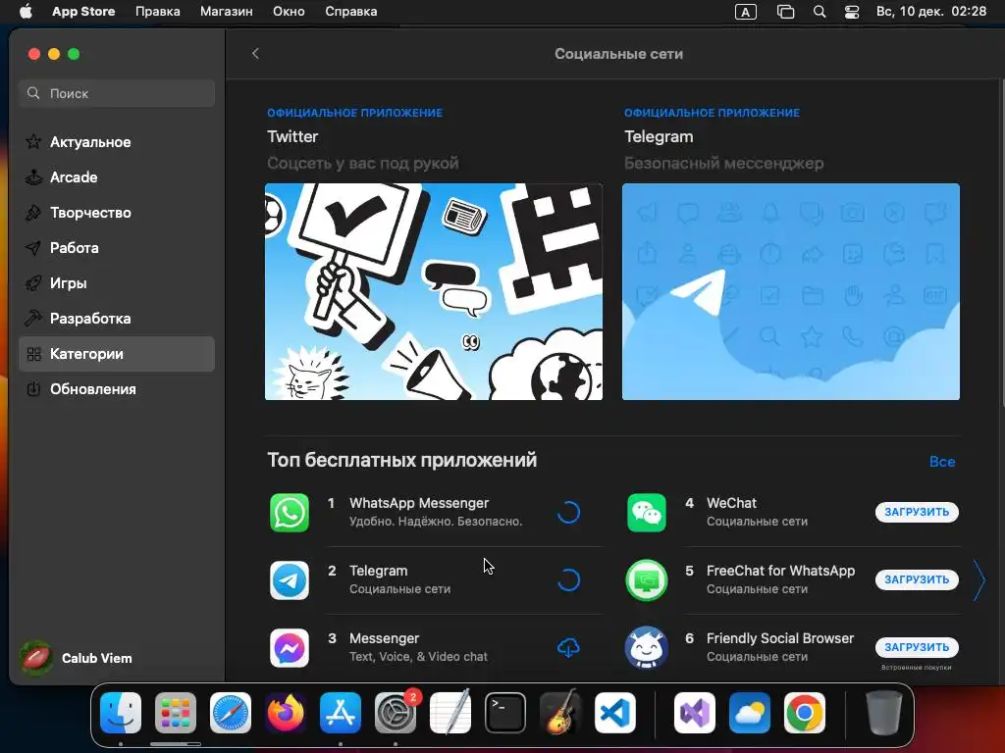Open Control Center in the menu bar

852,12
